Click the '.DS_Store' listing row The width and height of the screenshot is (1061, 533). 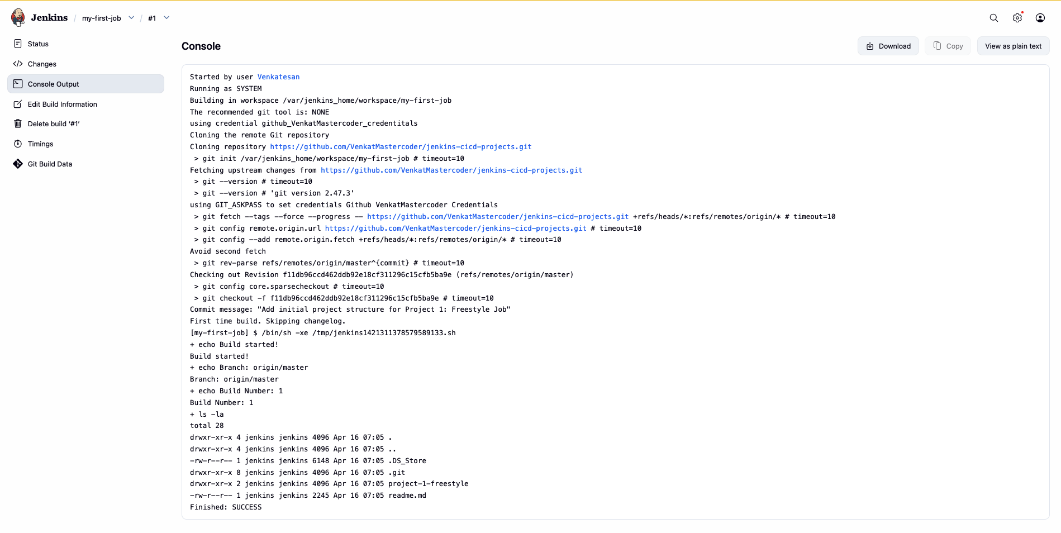(x=308, y=461)
